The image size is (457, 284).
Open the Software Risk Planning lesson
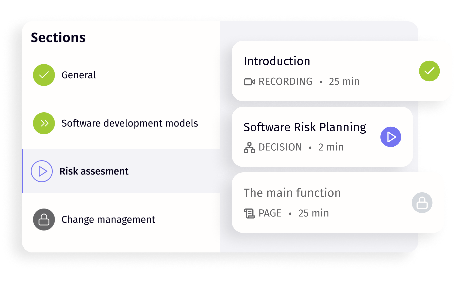click(x=391, y=137)
